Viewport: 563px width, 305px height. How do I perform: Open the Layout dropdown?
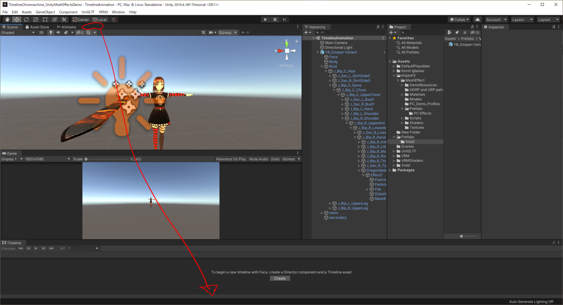click(x=548, y=20)
